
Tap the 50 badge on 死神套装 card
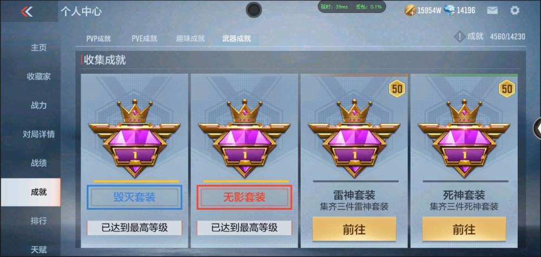506,89
